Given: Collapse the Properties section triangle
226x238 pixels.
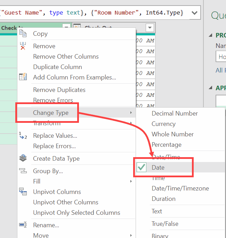Looking at the screenshot, I should click(x=210, y=35).
